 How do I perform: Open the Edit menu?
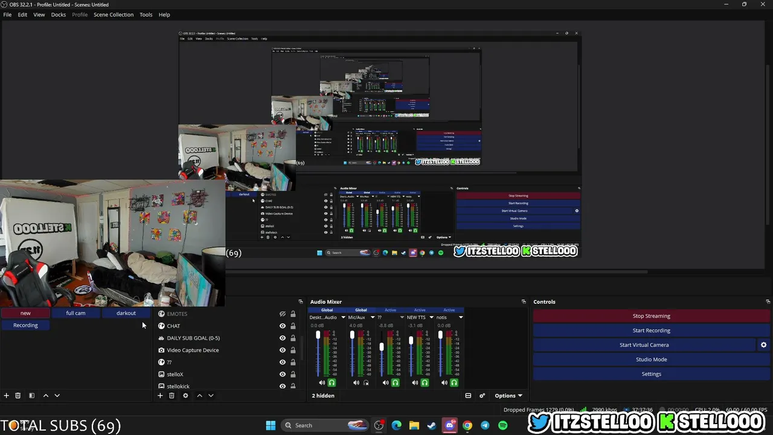coord(22,14)
